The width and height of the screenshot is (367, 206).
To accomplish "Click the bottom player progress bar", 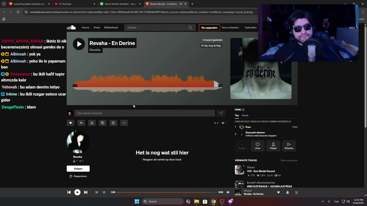I will pos(167,192).
